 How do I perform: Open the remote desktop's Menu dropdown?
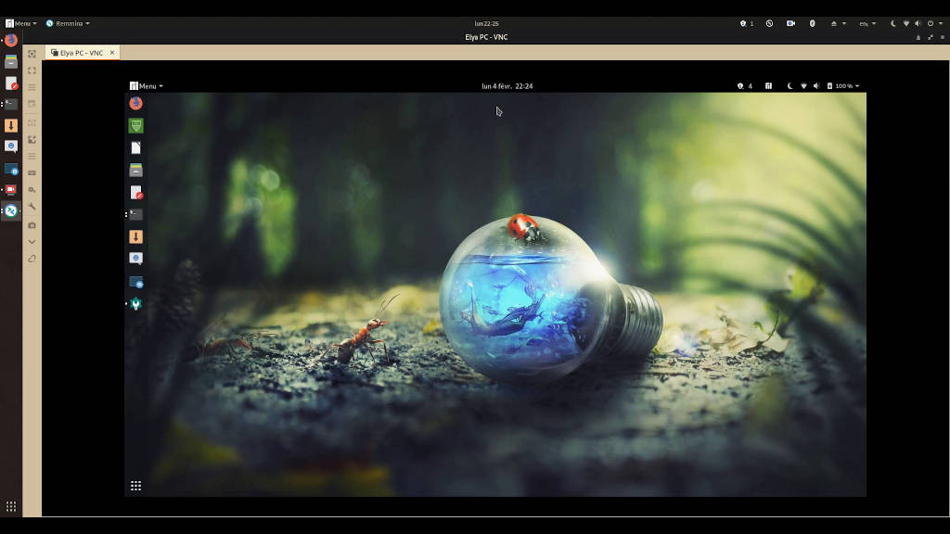tap(147, 86)
